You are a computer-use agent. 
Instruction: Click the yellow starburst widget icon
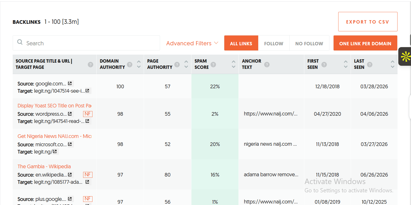[406, 56]
